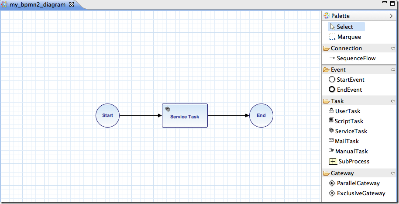Pin the Connection drawer open
This screenshot has width=399, height=204.
point(393,48)
